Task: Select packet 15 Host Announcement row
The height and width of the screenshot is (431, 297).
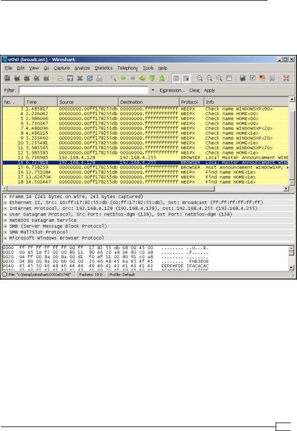Action: [x=145, y=167]
